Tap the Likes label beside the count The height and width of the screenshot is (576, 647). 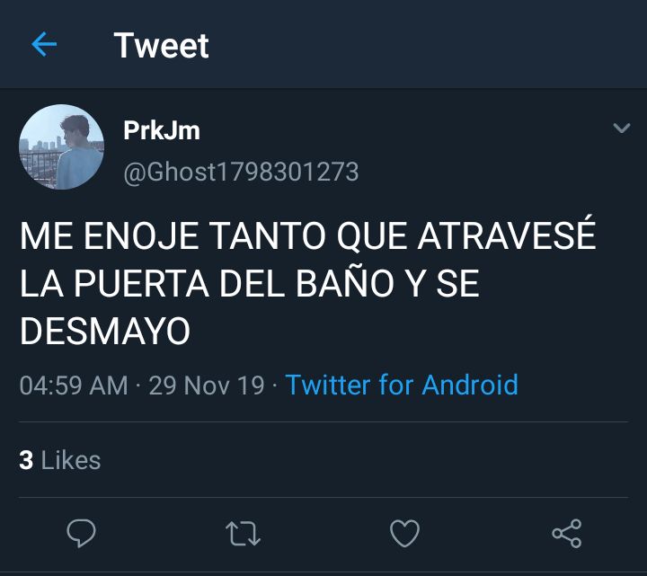71,460
